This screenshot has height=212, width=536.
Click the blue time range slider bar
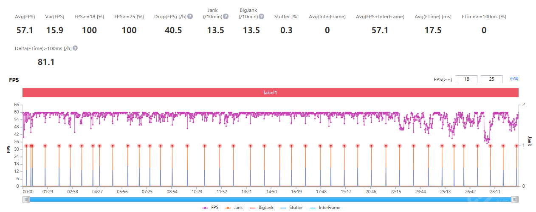[x=271, y=199]
